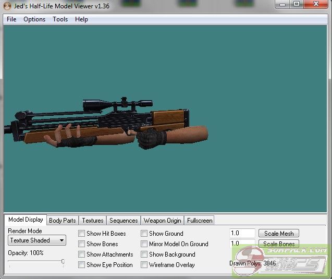The height and width of the screenshot is (279, 332).
Task: Enable Mirror Model On Ground
Action: click(x=144, y=244)
